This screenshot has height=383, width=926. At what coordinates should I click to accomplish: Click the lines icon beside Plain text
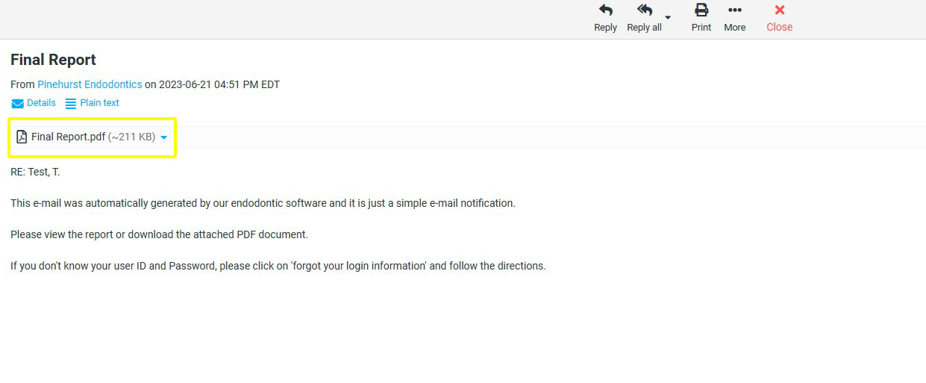point(71,104)
